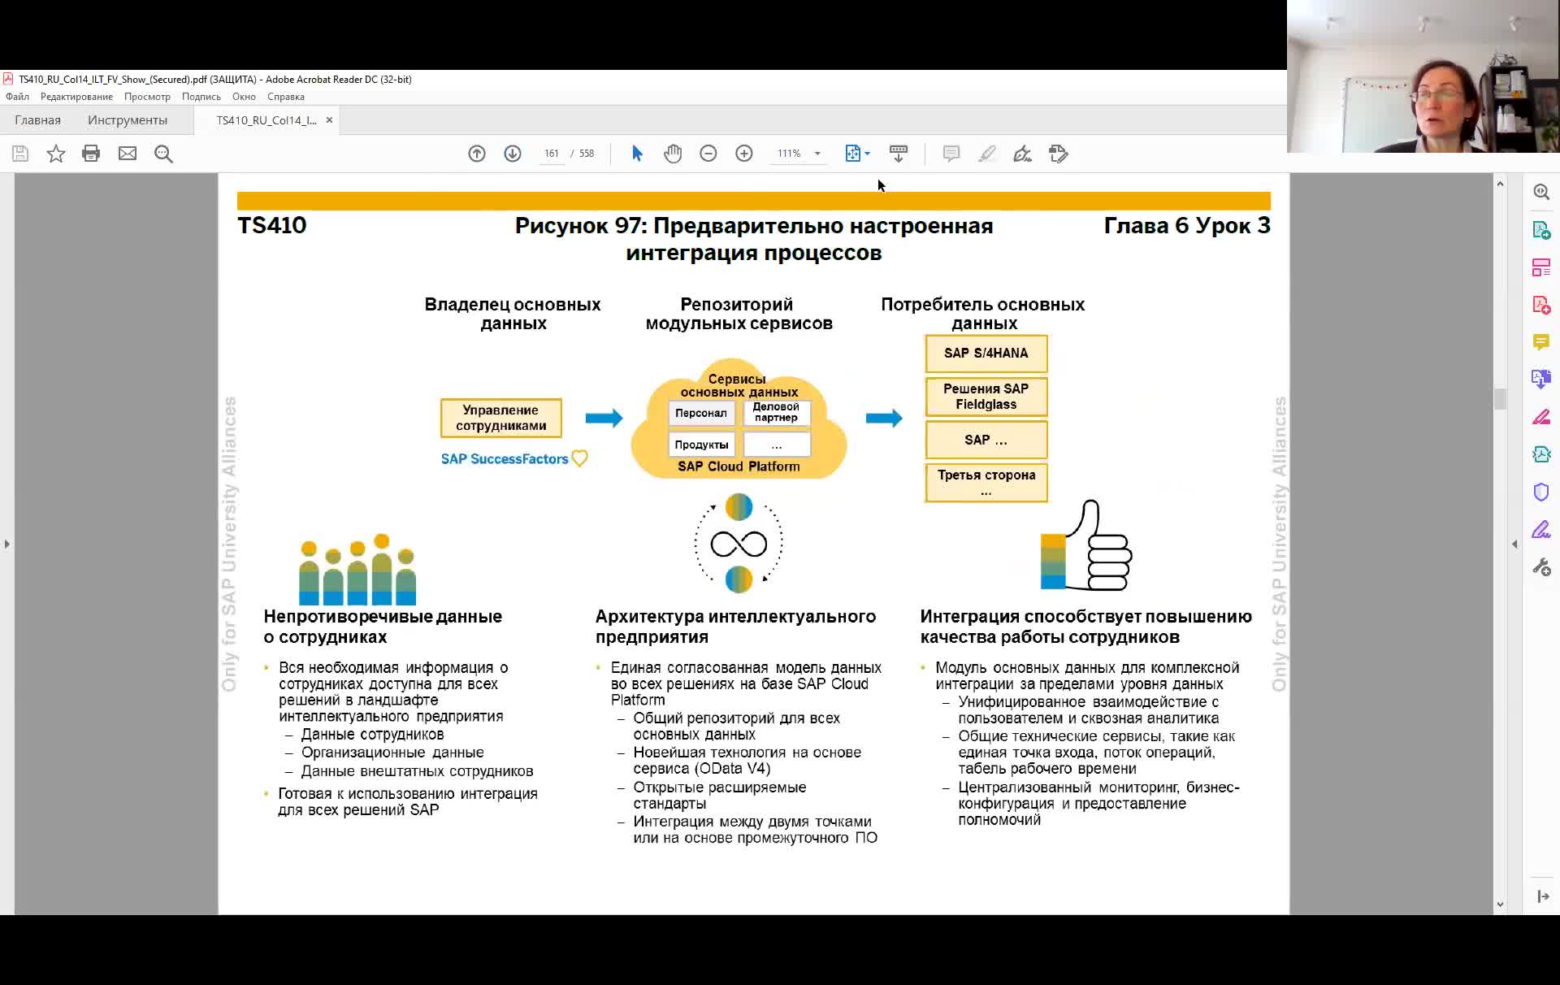
Task: Open the Подпись menu
Action: [x=201, y=97]
